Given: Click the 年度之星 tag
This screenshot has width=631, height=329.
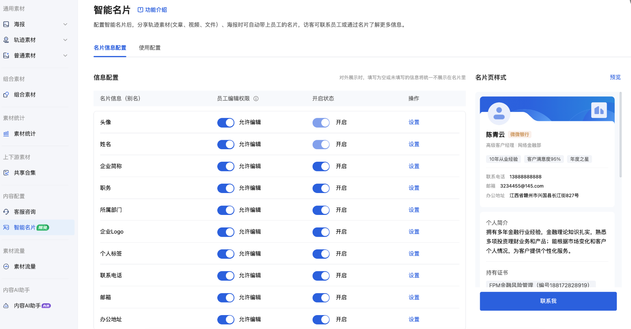Looking at the screenshot, I should point(580,159).
